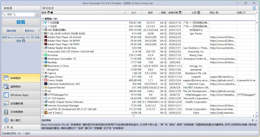Image resolution: width=260 pixels, height=137 pixels.
Task: Tick the checkbox for Adobe Reader 64-bit fixes
Action: [x=43, y=48]
